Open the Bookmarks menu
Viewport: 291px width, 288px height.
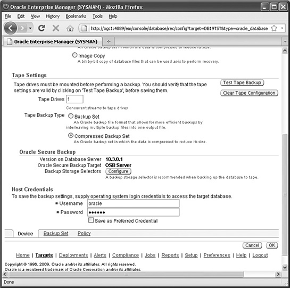76,17
